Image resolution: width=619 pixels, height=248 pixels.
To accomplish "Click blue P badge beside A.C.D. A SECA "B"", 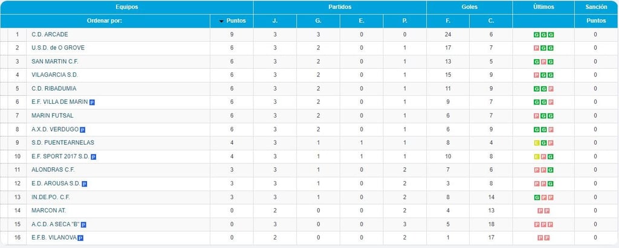I will [x=83, y=224].
